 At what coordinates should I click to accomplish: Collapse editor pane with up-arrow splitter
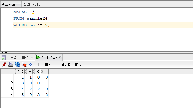click(x=2, y=53)
